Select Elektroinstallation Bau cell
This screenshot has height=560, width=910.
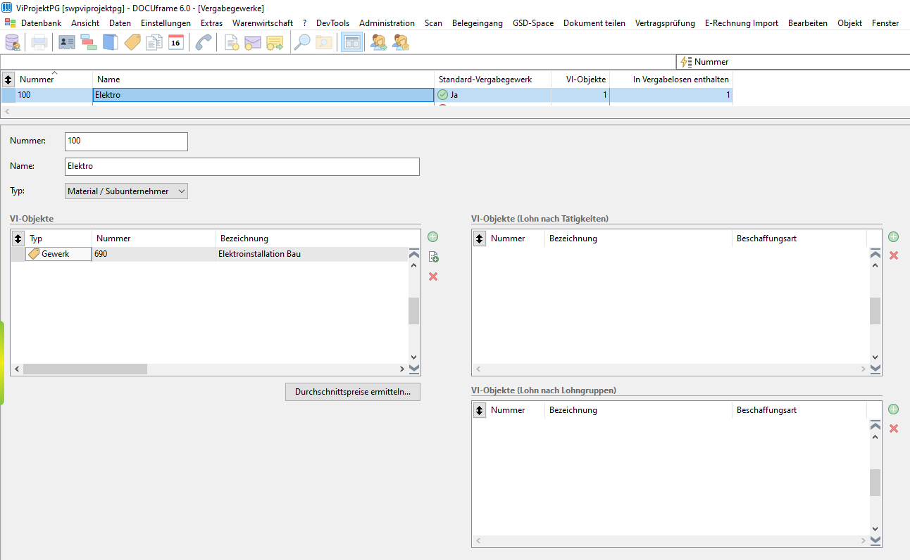coord(311,254)
